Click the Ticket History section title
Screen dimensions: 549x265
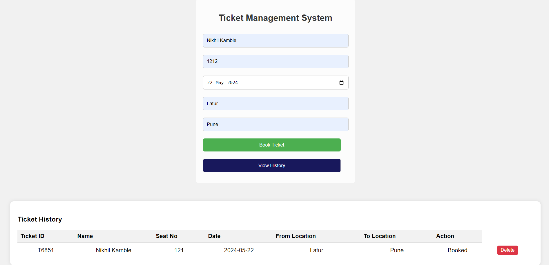[40, 219]
